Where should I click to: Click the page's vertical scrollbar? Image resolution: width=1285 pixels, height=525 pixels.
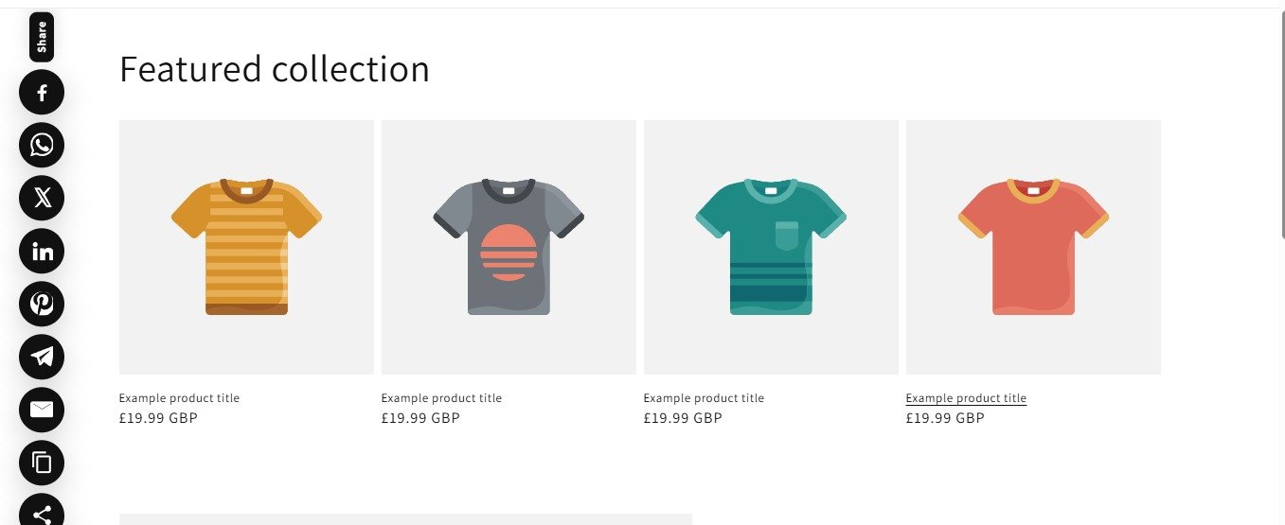[x=1281, y=123]
